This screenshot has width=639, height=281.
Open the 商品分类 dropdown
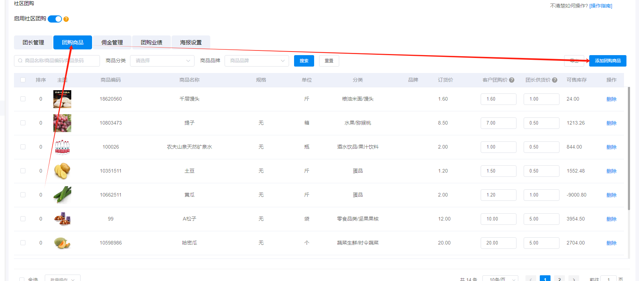point(162,61)
